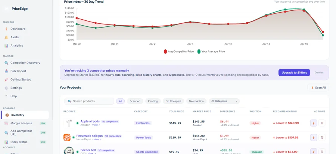The height and width of the screenshot is (154, 336).
Task: Select the Need Action filter chip
Action: tap(196, 101)
